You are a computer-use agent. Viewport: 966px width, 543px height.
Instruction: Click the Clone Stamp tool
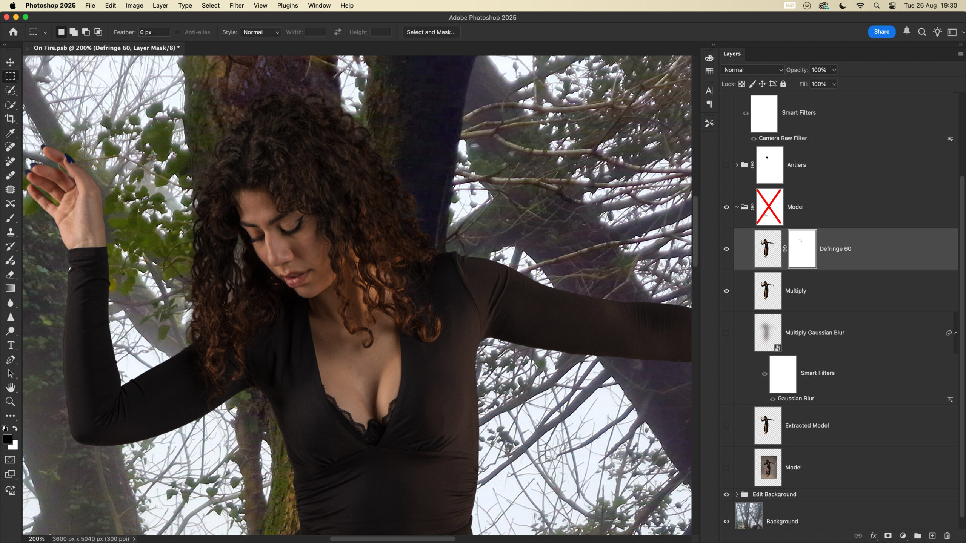[10, 232]
